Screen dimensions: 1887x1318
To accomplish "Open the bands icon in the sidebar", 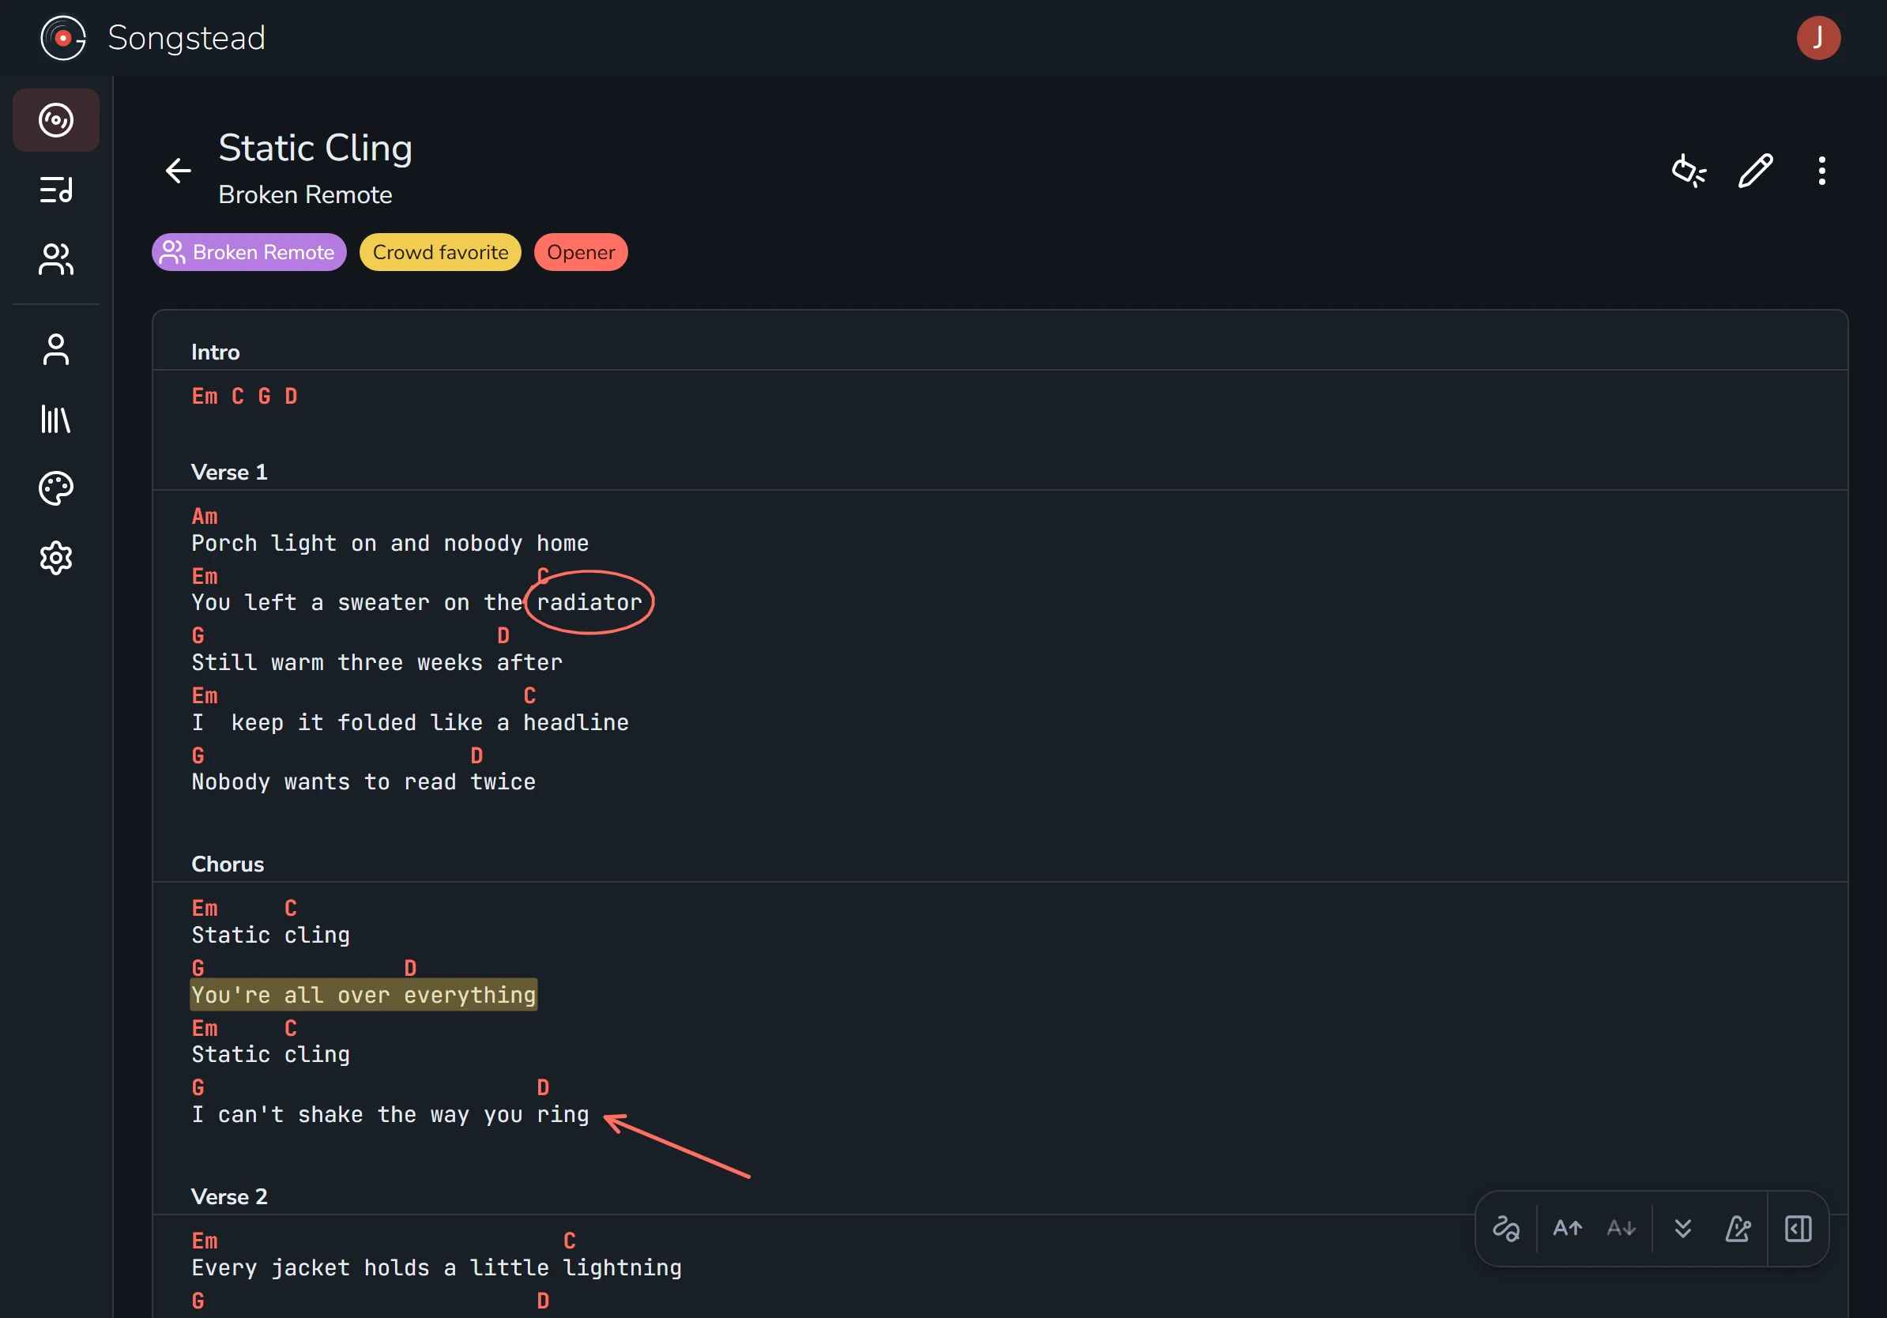I will 56,260.
